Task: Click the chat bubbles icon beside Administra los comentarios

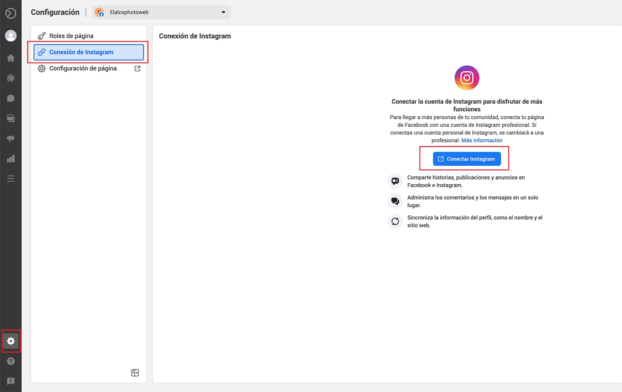Action: [x=395, y=201]
